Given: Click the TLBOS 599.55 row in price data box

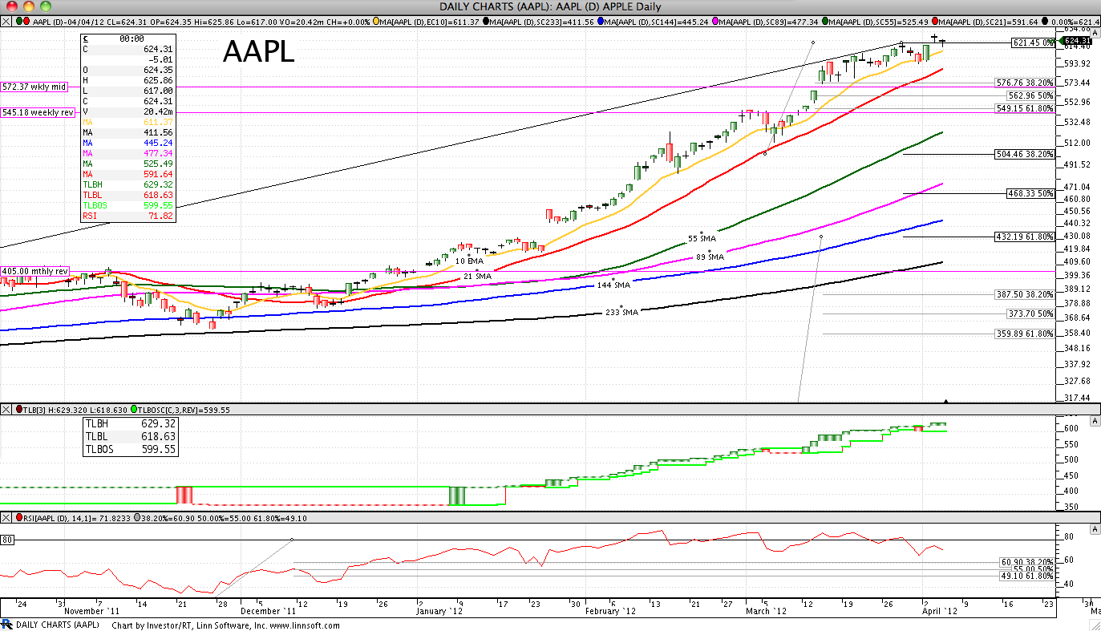Looking at the screenshot, I should tap(128, 206).
